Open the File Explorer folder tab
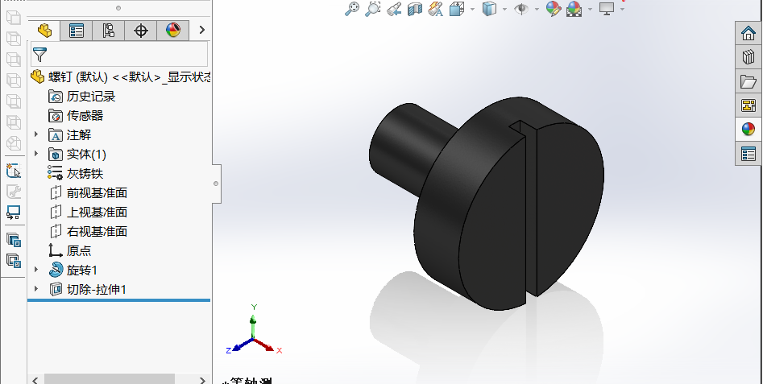 coord(748,81)
